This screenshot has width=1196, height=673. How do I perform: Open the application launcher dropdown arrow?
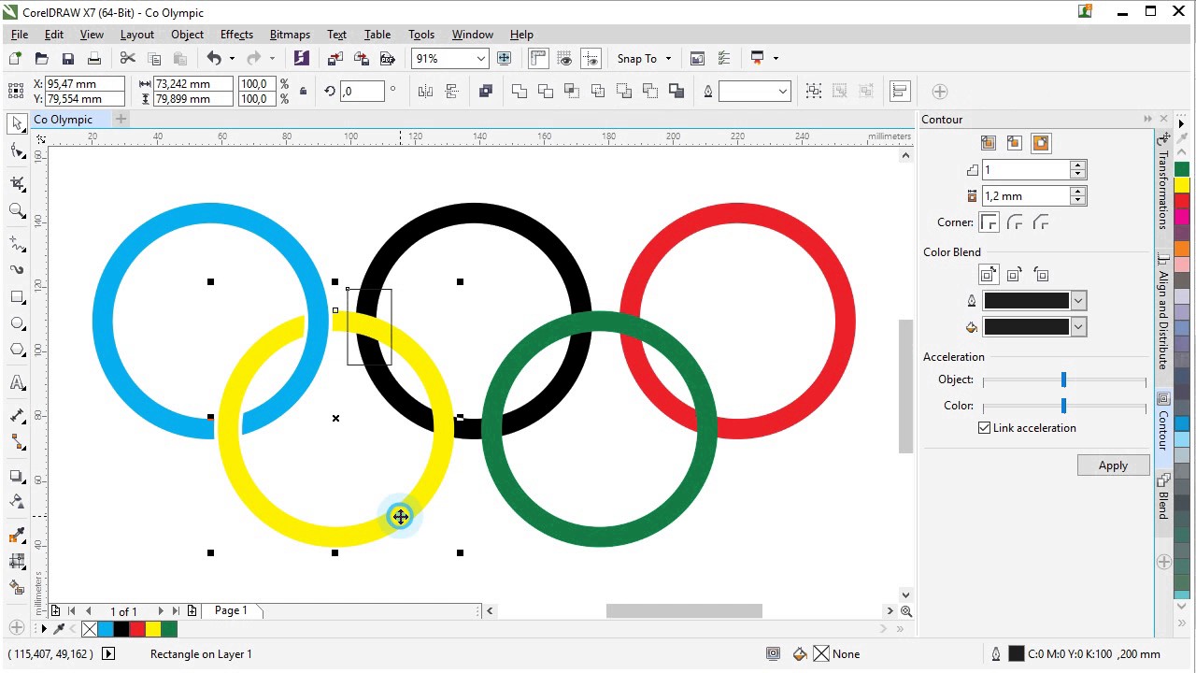click(x=775, y=59)
